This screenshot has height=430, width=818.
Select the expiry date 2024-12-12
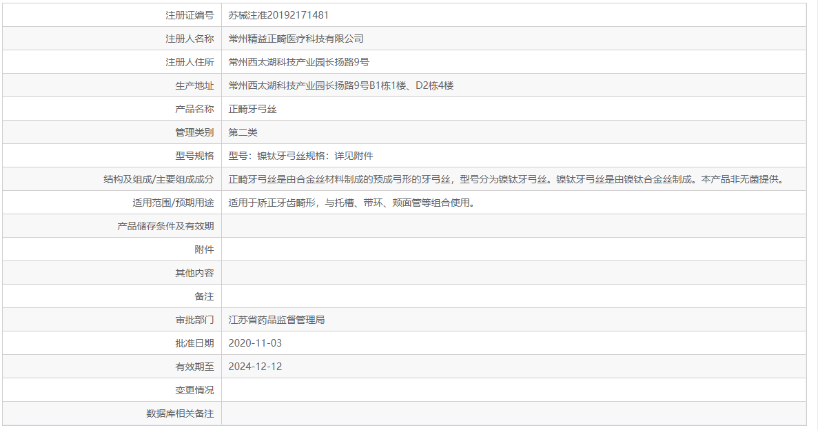(256, 366)
